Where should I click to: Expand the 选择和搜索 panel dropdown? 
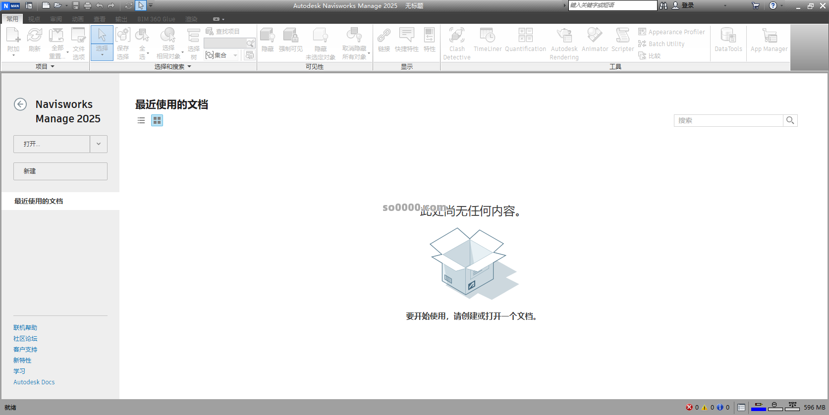(x=189, y=66)
